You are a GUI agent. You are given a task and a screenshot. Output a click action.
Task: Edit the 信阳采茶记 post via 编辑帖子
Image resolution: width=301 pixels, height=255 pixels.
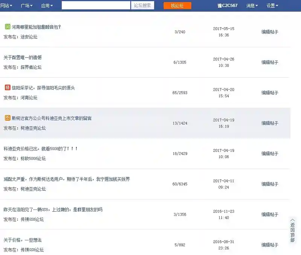click(270, 93)
